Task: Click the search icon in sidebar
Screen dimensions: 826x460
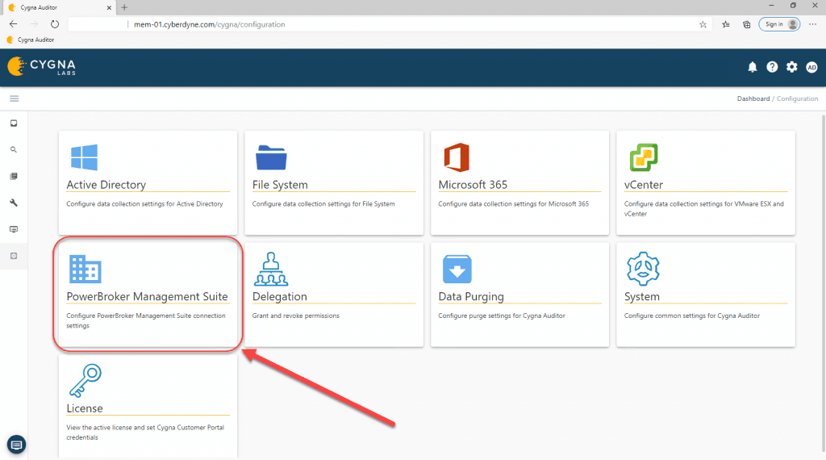Action: 14,150
